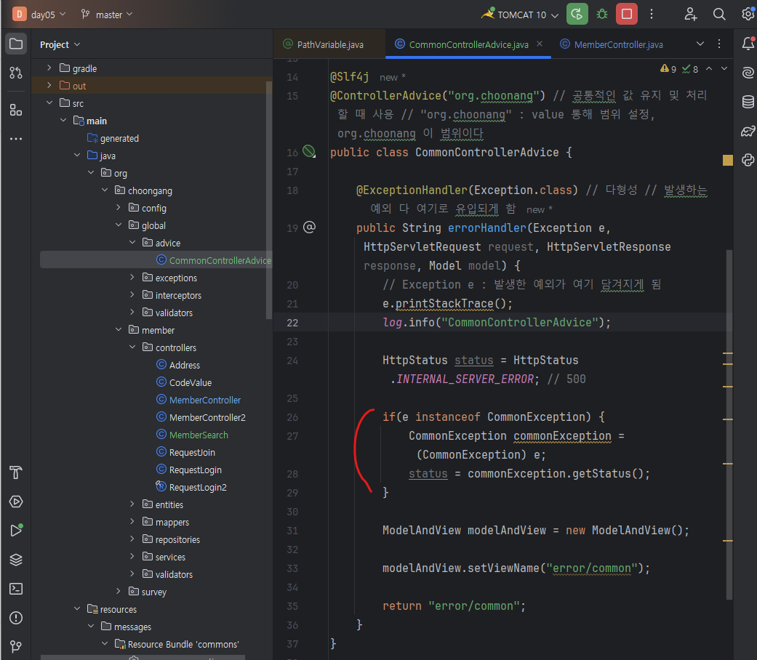This screenshot has height=660, width=757.
Task: Select MemberSearch class in tree
Action: pyautogui.click(x=199, y=435)
